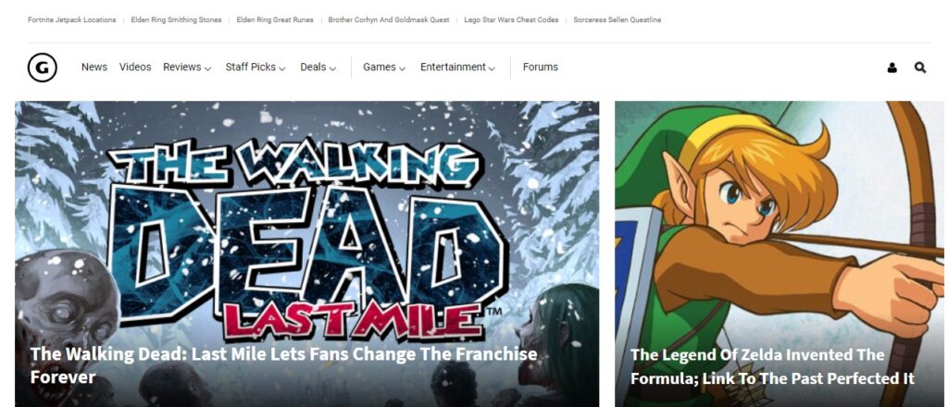Expand the Staff Picks dropdown
The width and height of the screenshot is (948, 407).
pos(256,67)
